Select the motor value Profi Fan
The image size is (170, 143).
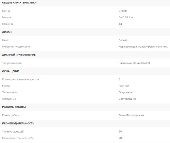pos(124,86)
